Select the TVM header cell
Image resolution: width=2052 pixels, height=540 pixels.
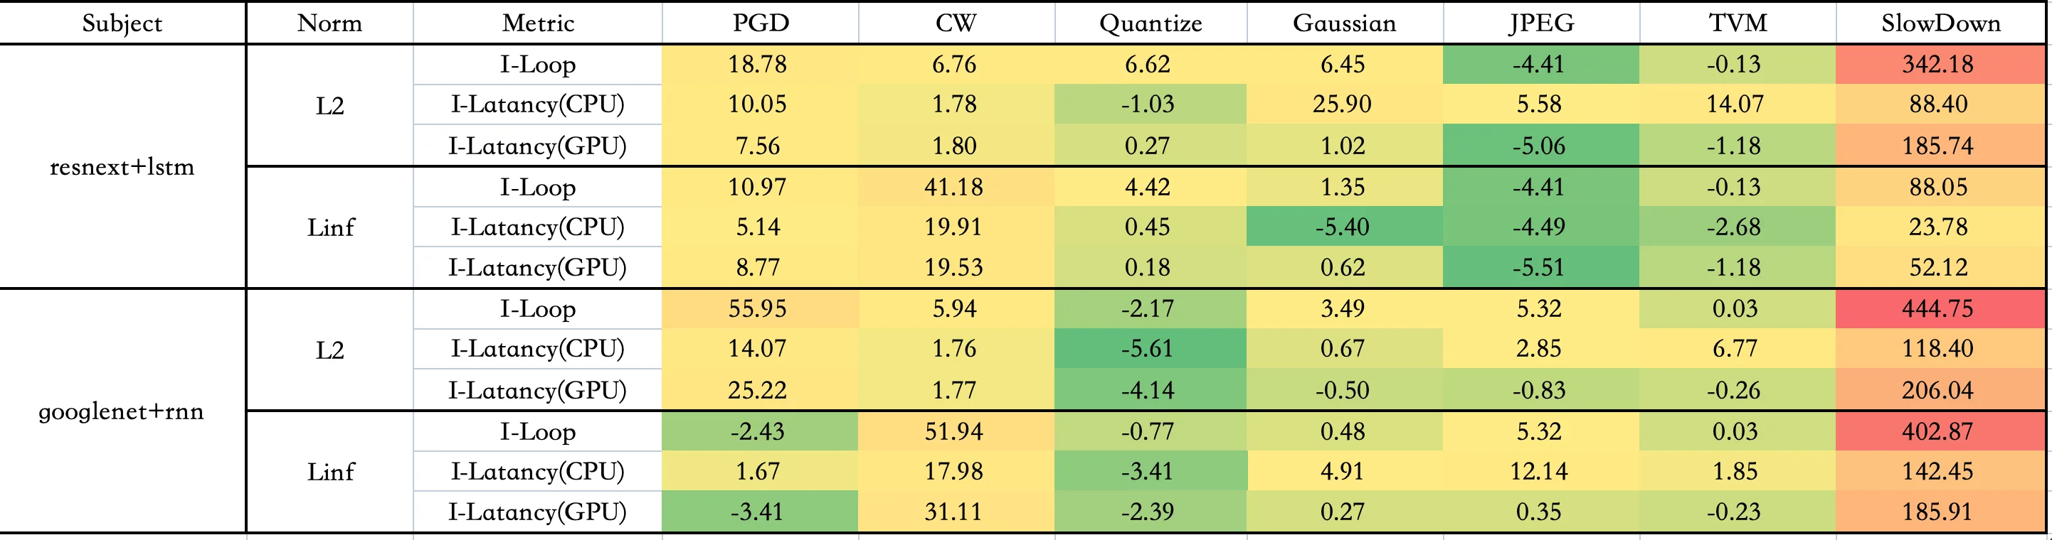[x=1738, y=23]
